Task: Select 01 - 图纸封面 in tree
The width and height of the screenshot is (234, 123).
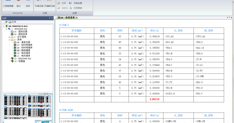Action: coord(19,31)
